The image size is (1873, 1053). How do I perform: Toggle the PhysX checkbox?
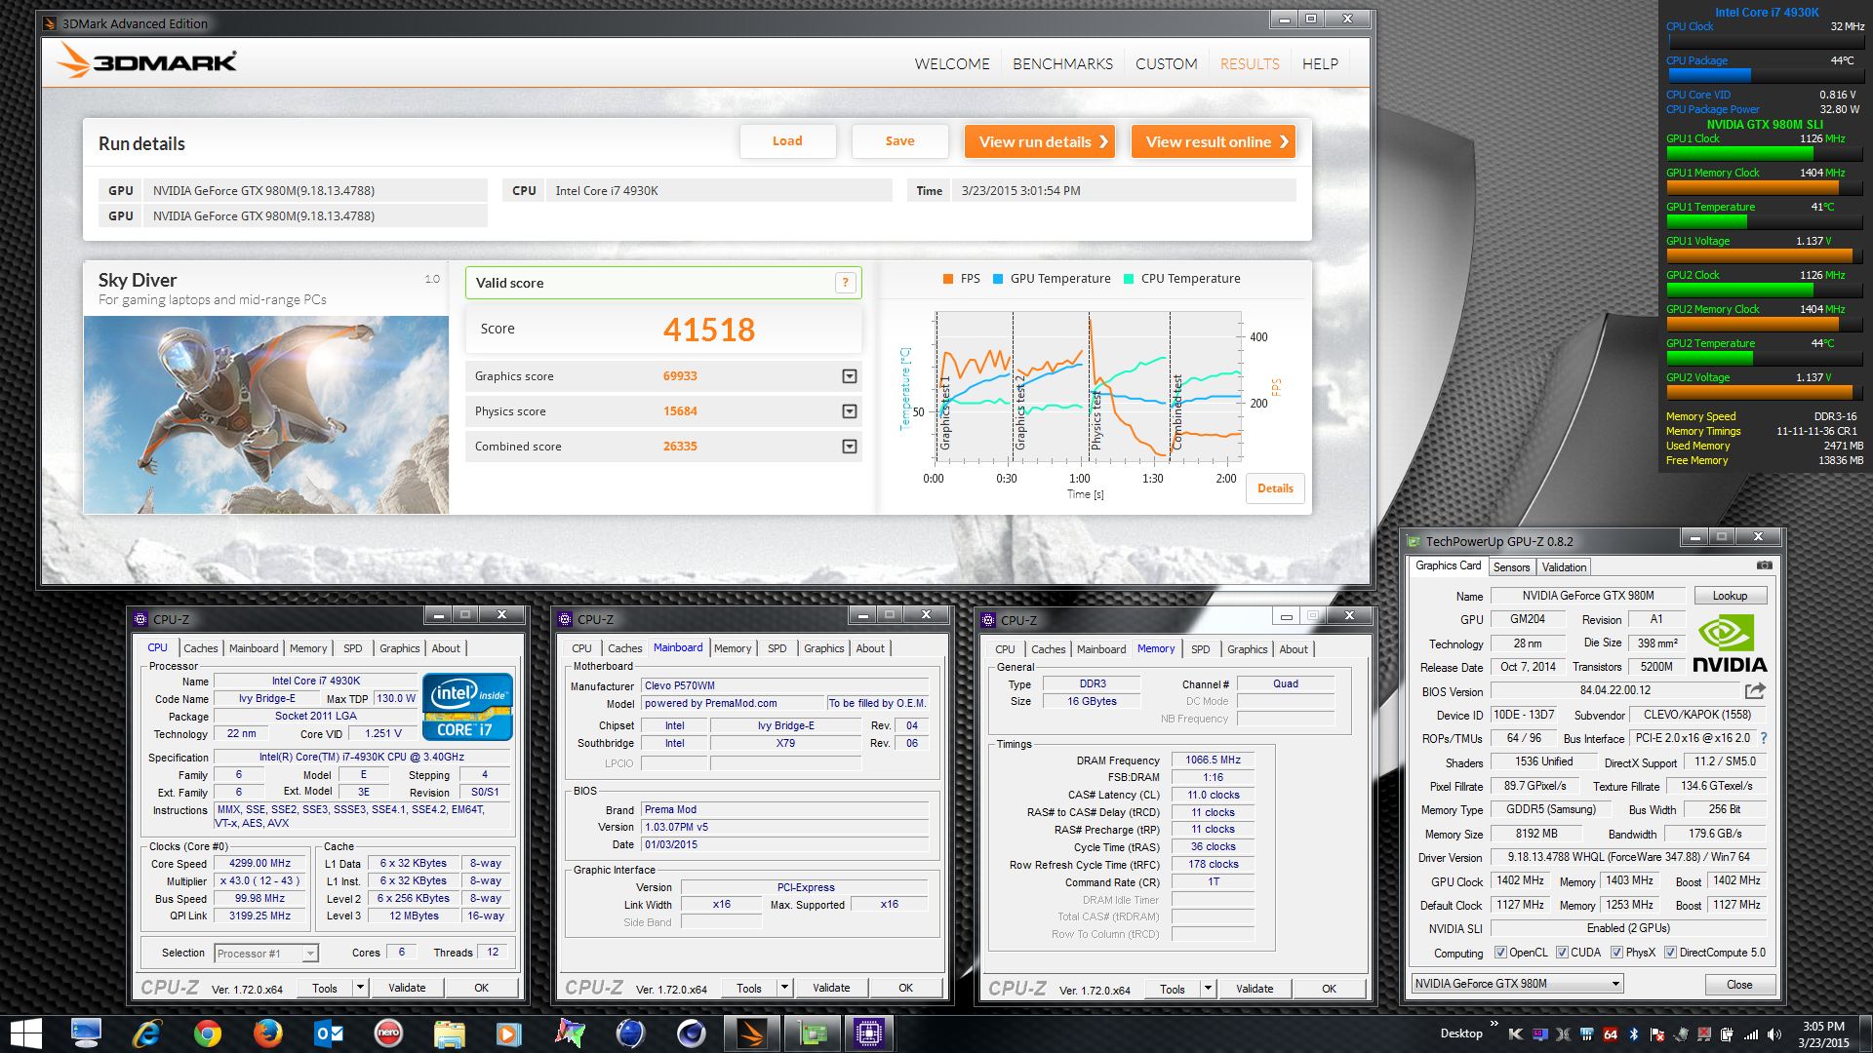pos(1616,953)
